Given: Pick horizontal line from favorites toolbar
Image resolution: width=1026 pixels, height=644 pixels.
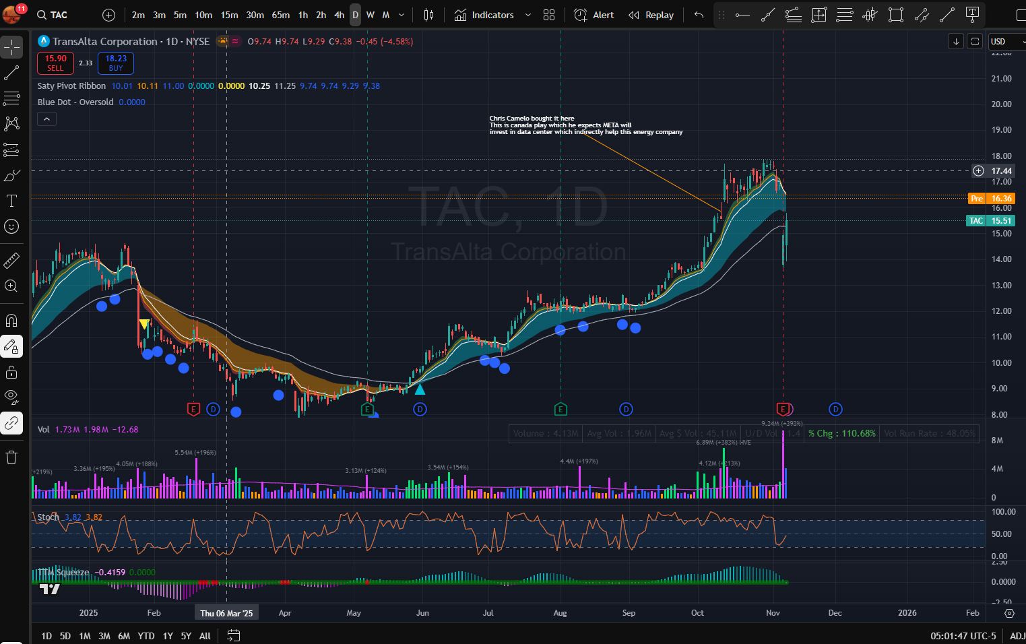Looking at the screenshot, I should coord(742,15).
